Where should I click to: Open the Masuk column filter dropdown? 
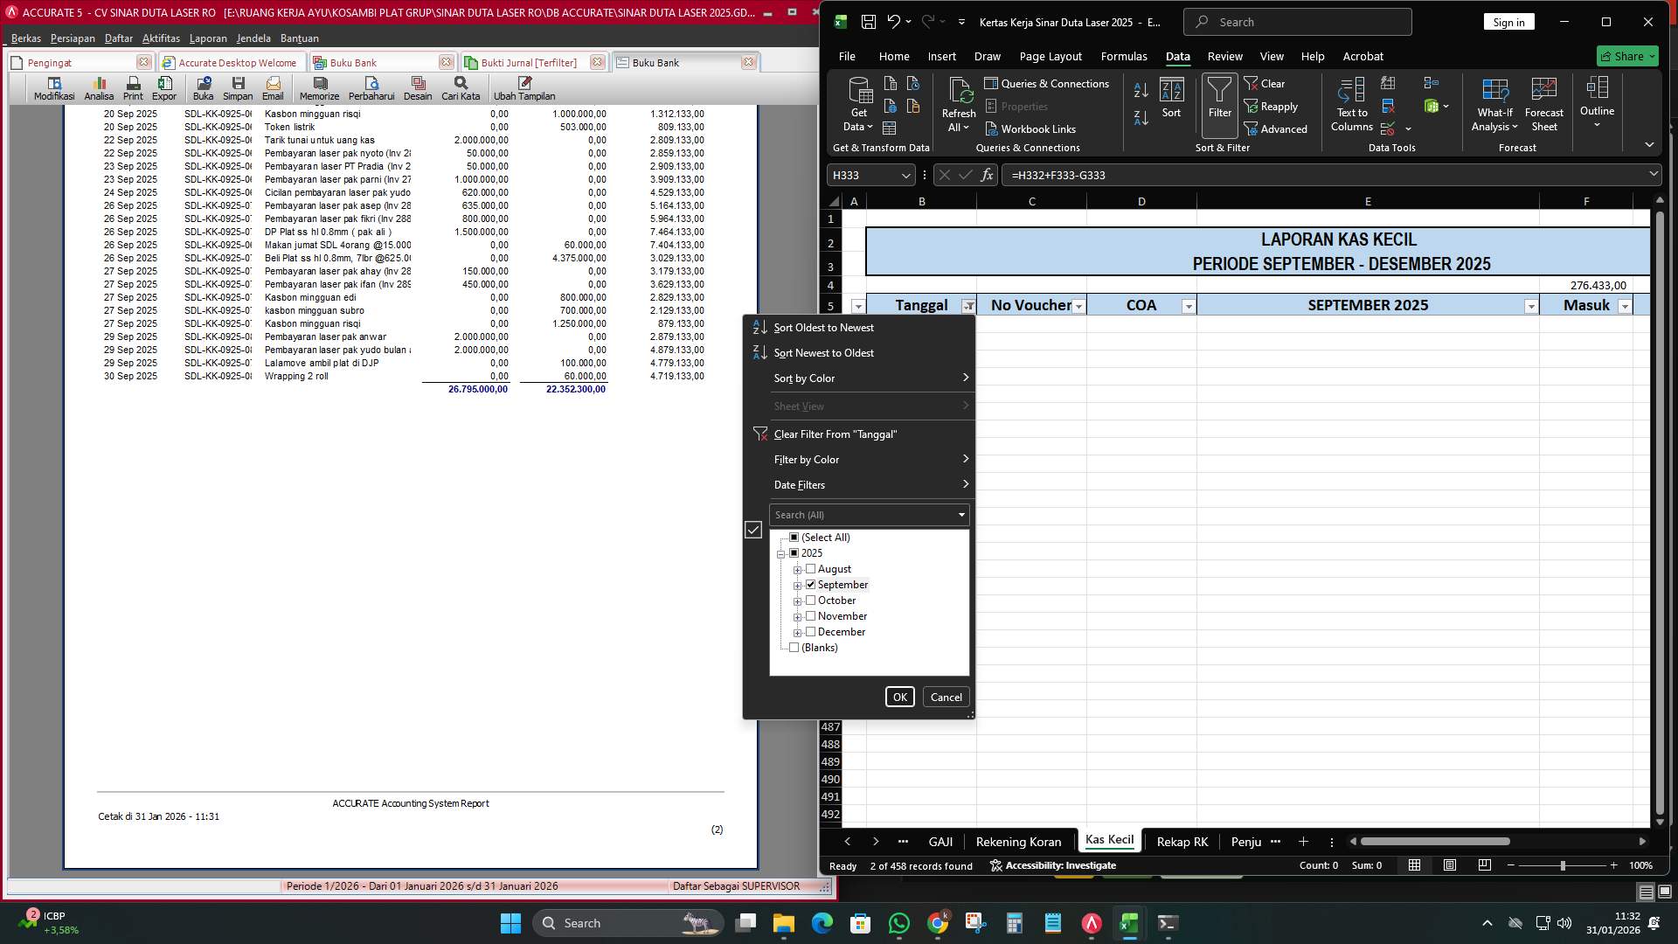1625,305
